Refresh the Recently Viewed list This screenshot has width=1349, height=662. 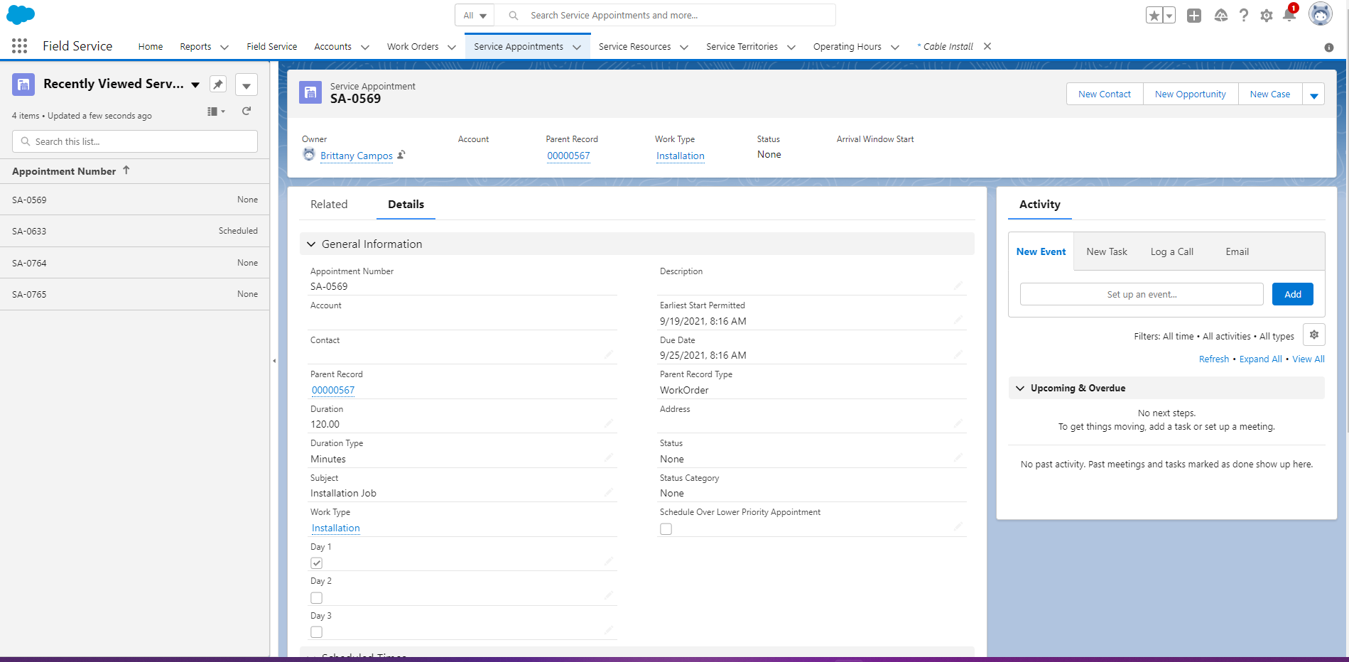point(246,112)
